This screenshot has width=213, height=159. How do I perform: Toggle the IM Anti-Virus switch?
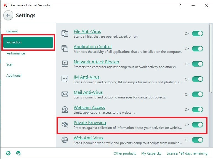click(x=198, y=79)
